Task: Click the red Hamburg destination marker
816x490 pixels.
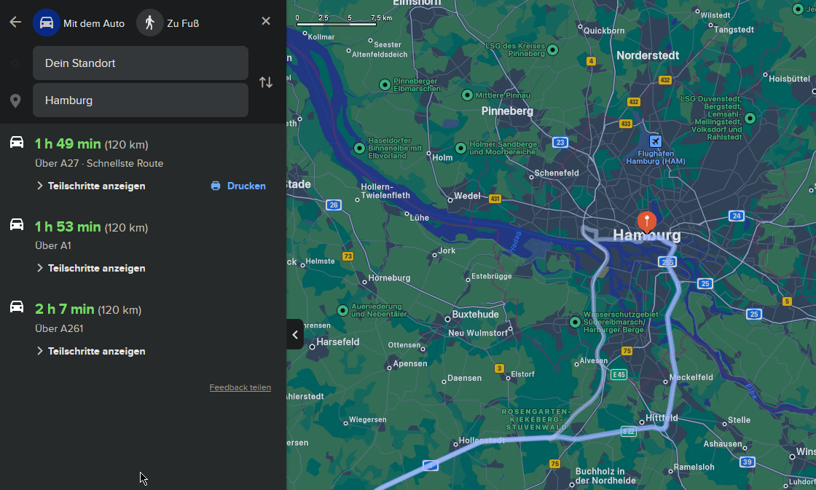Action: click(647, 222)
